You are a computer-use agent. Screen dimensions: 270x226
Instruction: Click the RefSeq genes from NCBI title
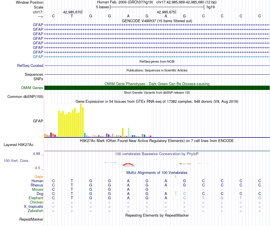[x=157, y=61]
